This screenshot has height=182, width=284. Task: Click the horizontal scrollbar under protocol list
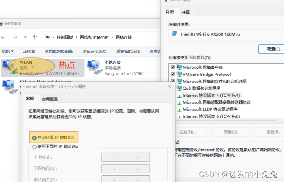225,121
